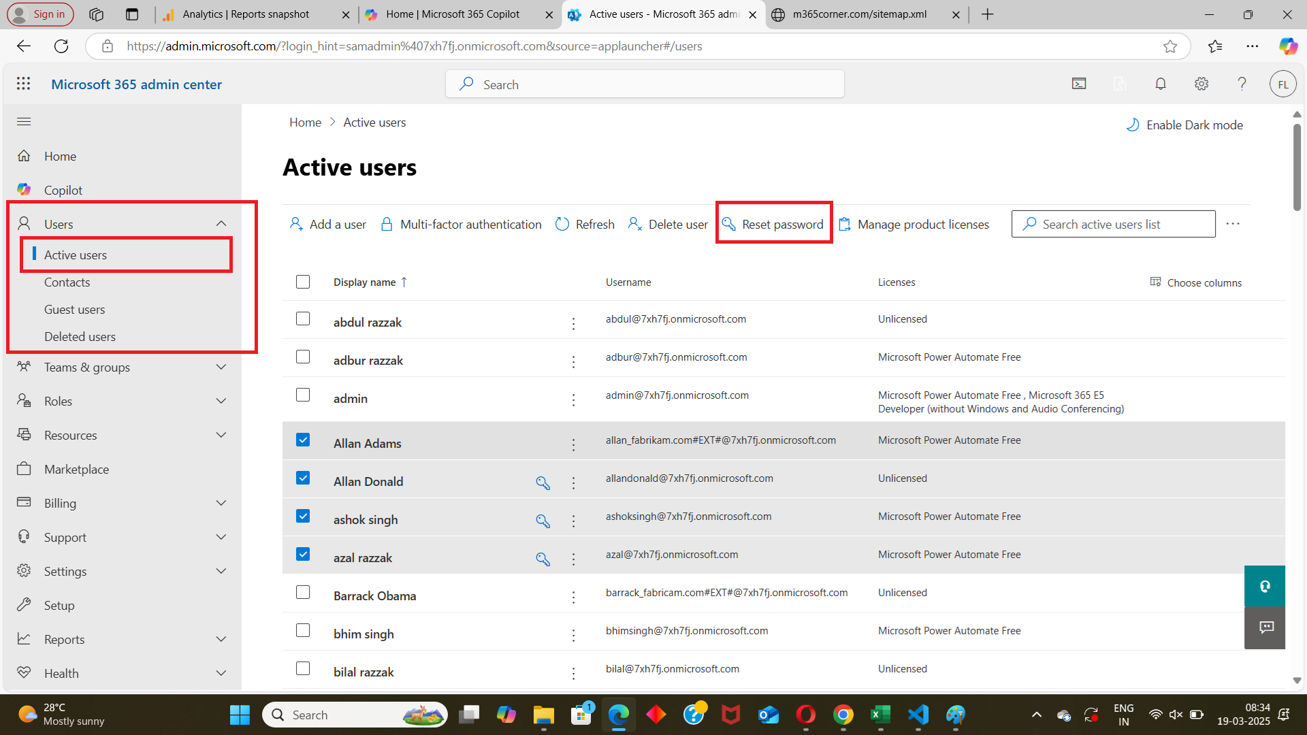Open the settings gear in header

(x=1201, y=84)
